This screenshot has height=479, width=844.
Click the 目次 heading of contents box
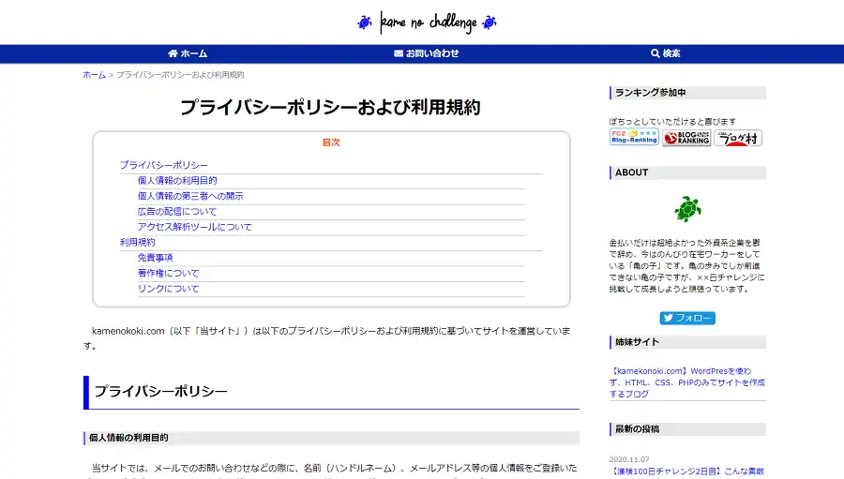(331, 142)
